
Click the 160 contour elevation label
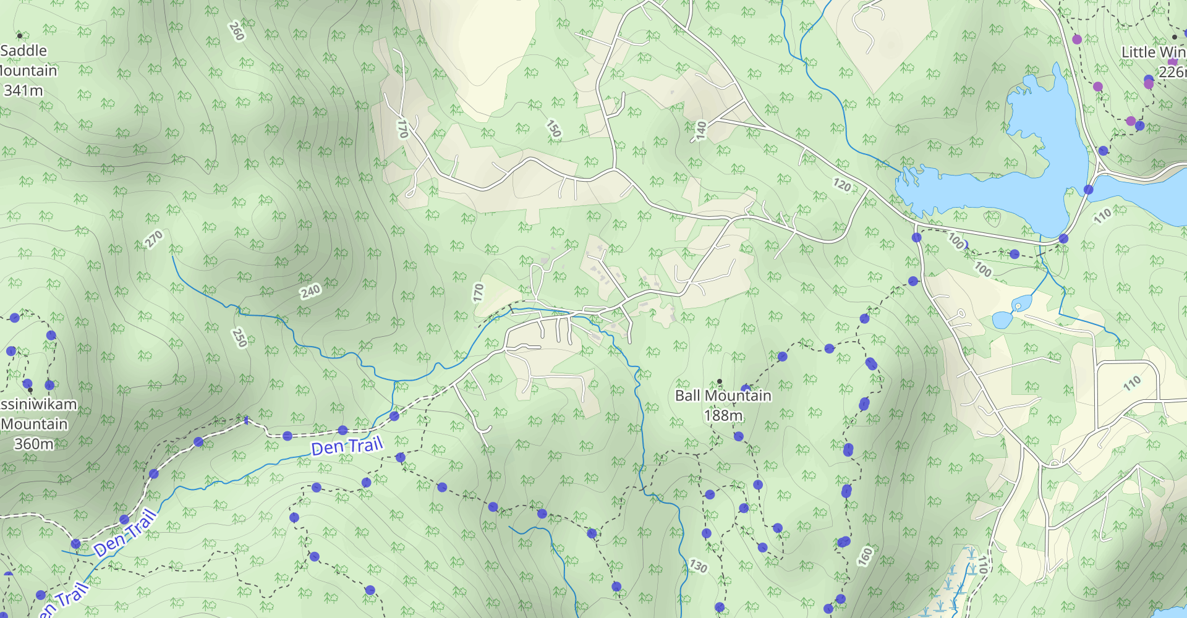click(x=865, y=556)
